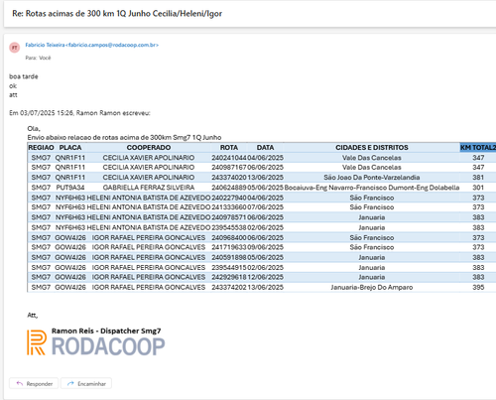Viewport: 496px width, 400px height.
Task: Select route number 240227940
Action: (229, 198)
